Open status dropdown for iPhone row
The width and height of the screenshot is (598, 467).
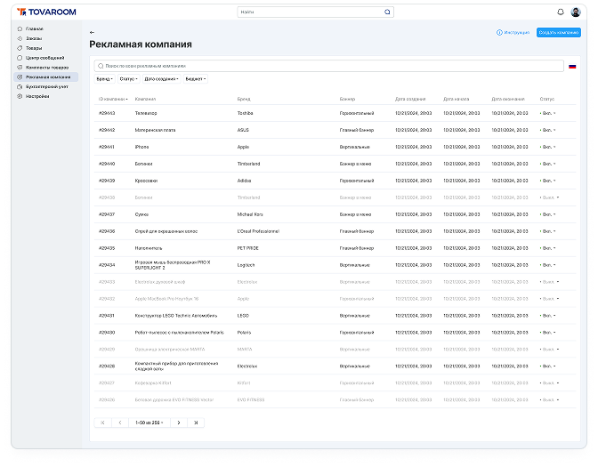[548, 147]
